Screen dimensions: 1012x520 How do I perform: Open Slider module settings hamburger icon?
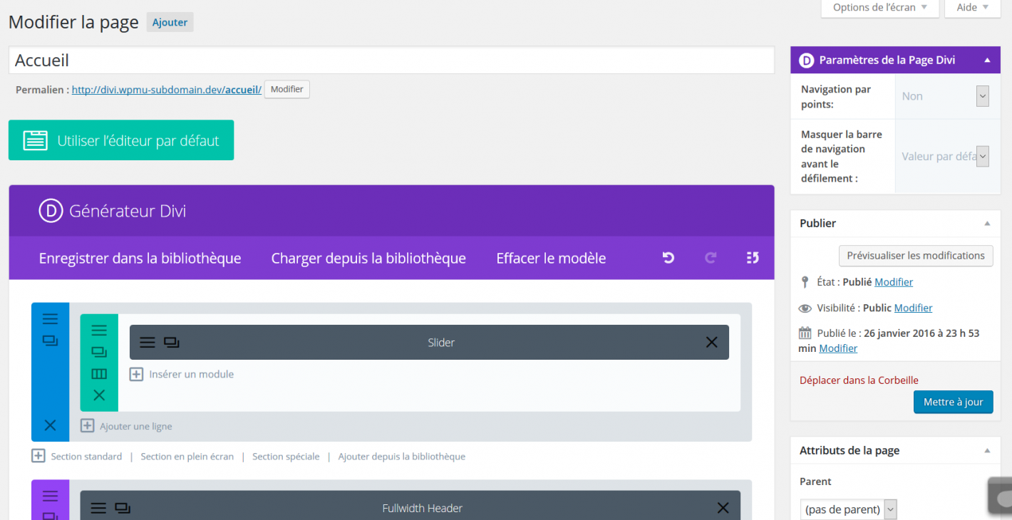(148, 343)
